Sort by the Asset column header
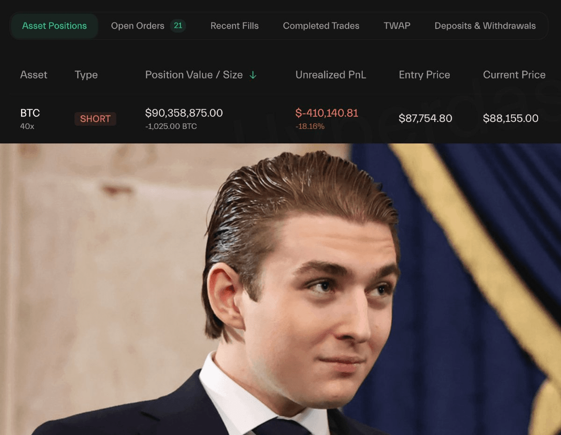The width and height of the screenshot is (561, 435). (x=34, y=75)
